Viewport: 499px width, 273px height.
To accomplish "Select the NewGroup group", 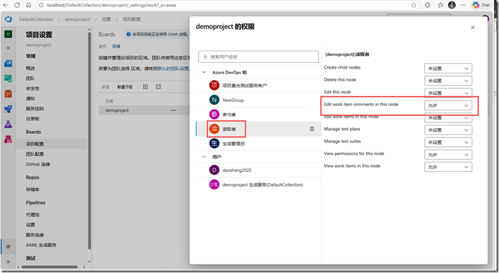I will 259,100.
